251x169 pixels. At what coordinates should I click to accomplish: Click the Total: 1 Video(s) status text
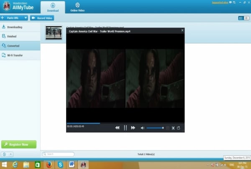click(146, 154)
